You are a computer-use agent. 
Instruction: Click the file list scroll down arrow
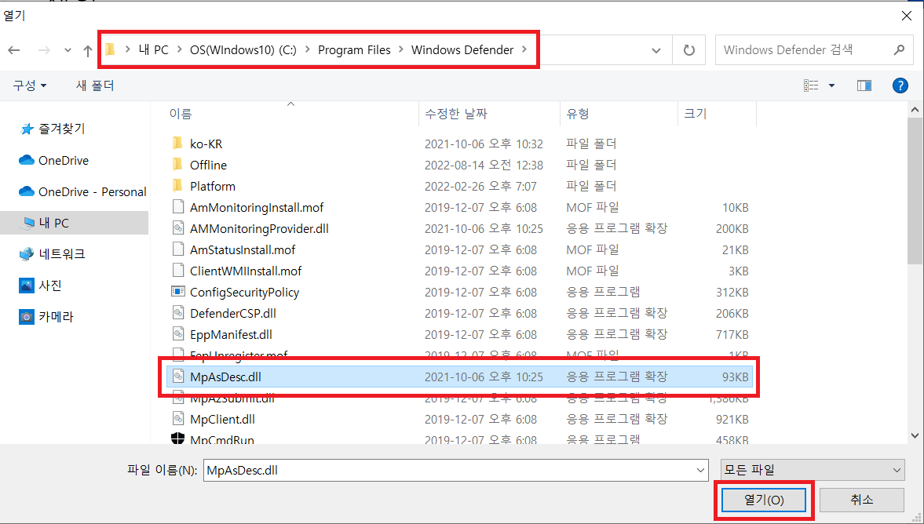(915, 436)
